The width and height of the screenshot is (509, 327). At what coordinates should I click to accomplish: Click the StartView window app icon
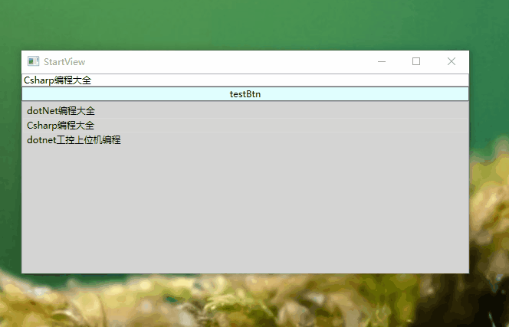(33, 61)
